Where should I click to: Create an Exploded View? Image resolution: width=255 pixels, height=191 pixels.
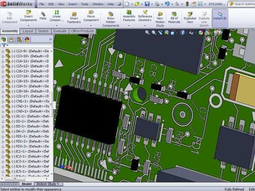tap(190, 18)
